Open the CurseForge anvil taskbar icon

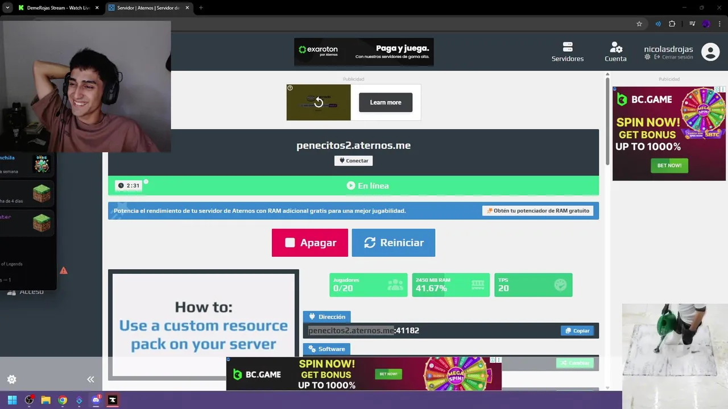(x=113, y=400)
